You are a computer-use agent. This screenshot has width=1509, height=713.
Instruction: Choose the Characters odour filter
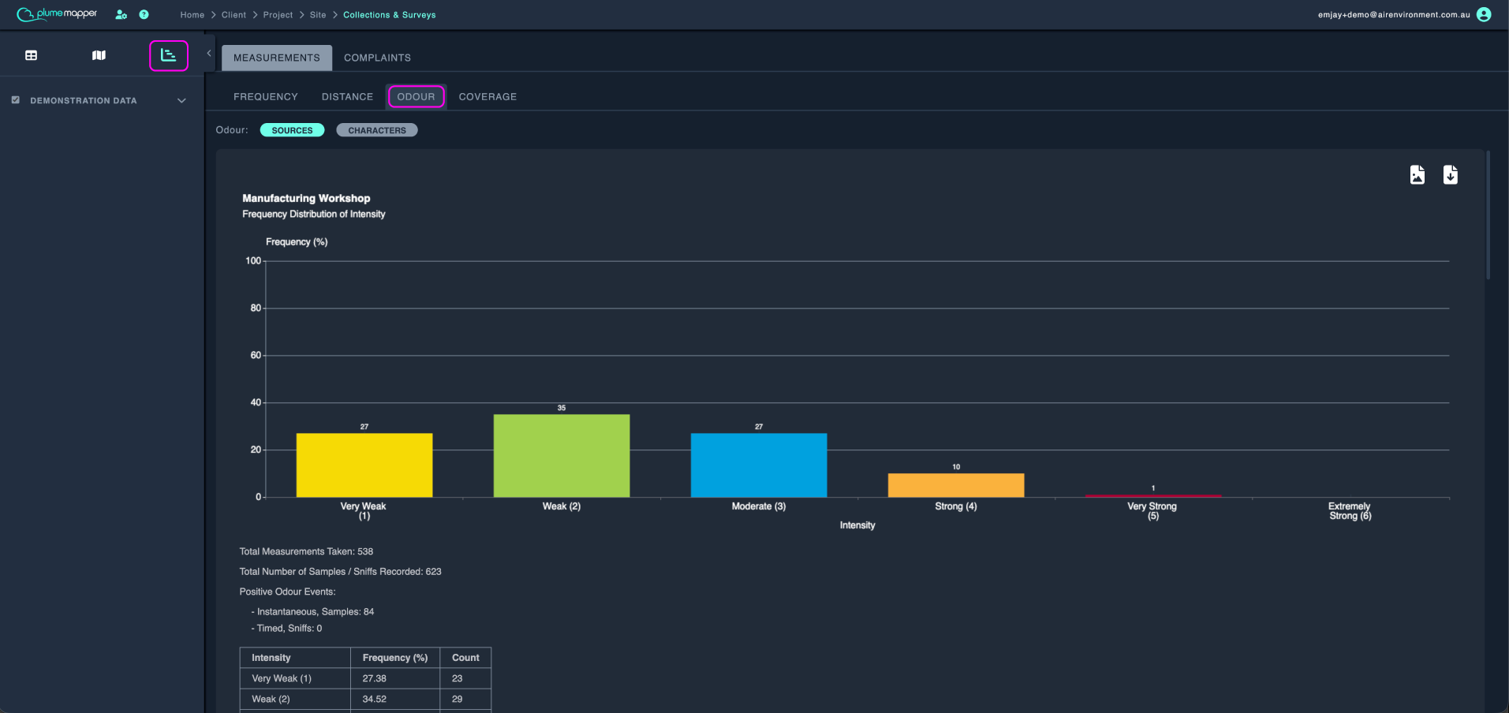(x=377, y=130)
